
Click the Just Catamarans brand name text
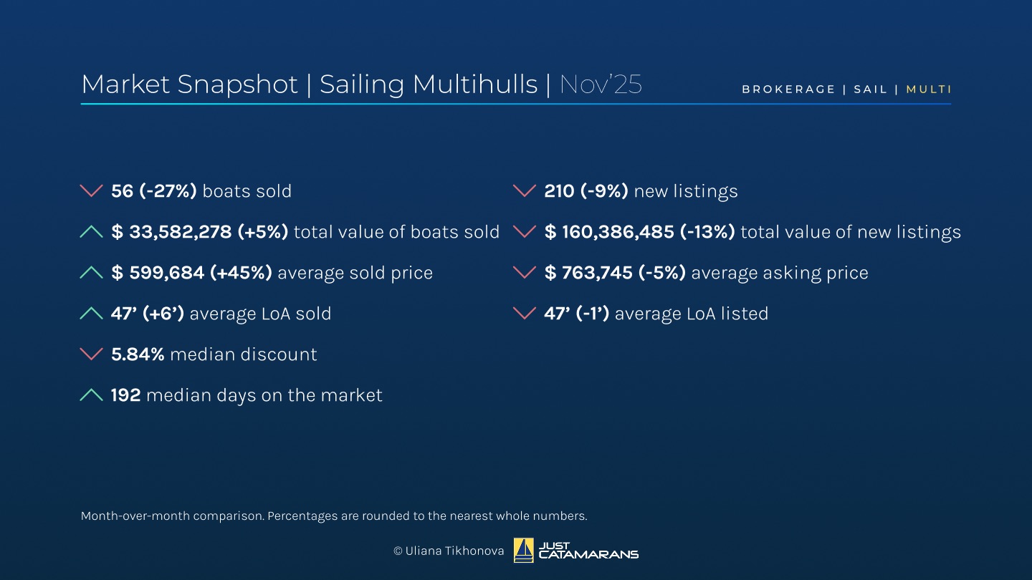point(588,551)
